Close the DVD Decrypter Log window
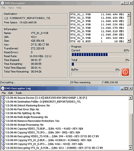This screenshot has height=151, width=134. click(x=131, y=88)
